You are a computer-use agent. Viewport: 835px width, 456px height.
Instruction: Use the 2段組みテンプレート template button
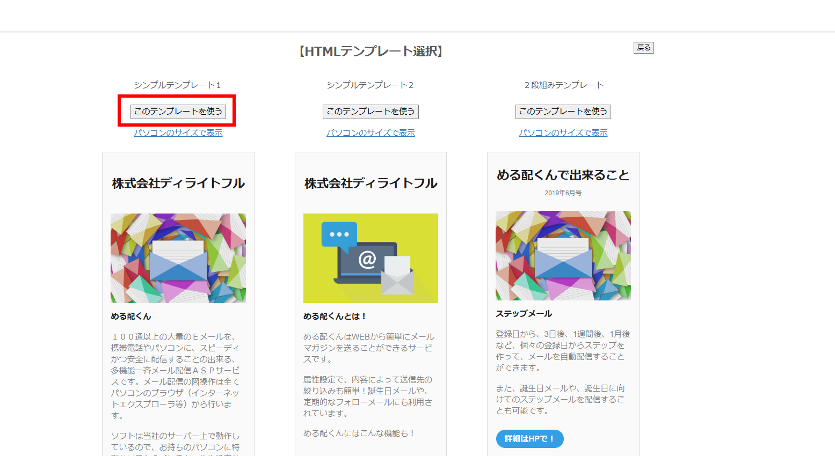(563, 111)
